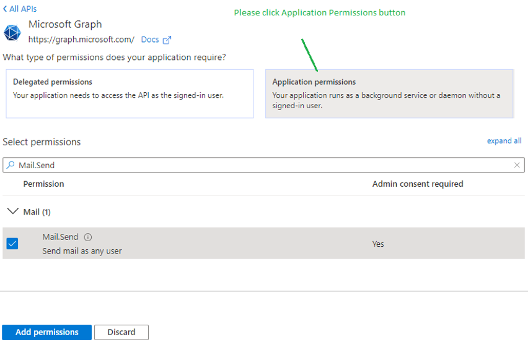528x342 pixels.
Task: Open the Docs link
Action: pyautogui.click(x=150, y=40)
